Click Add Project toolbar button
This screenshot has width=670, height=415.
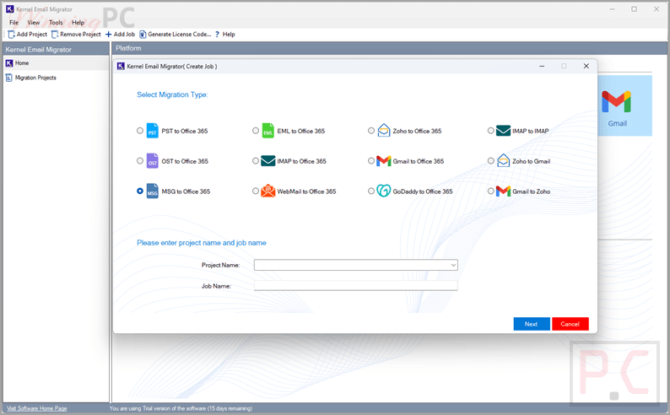pyautogui.click(x=27, y=34)
